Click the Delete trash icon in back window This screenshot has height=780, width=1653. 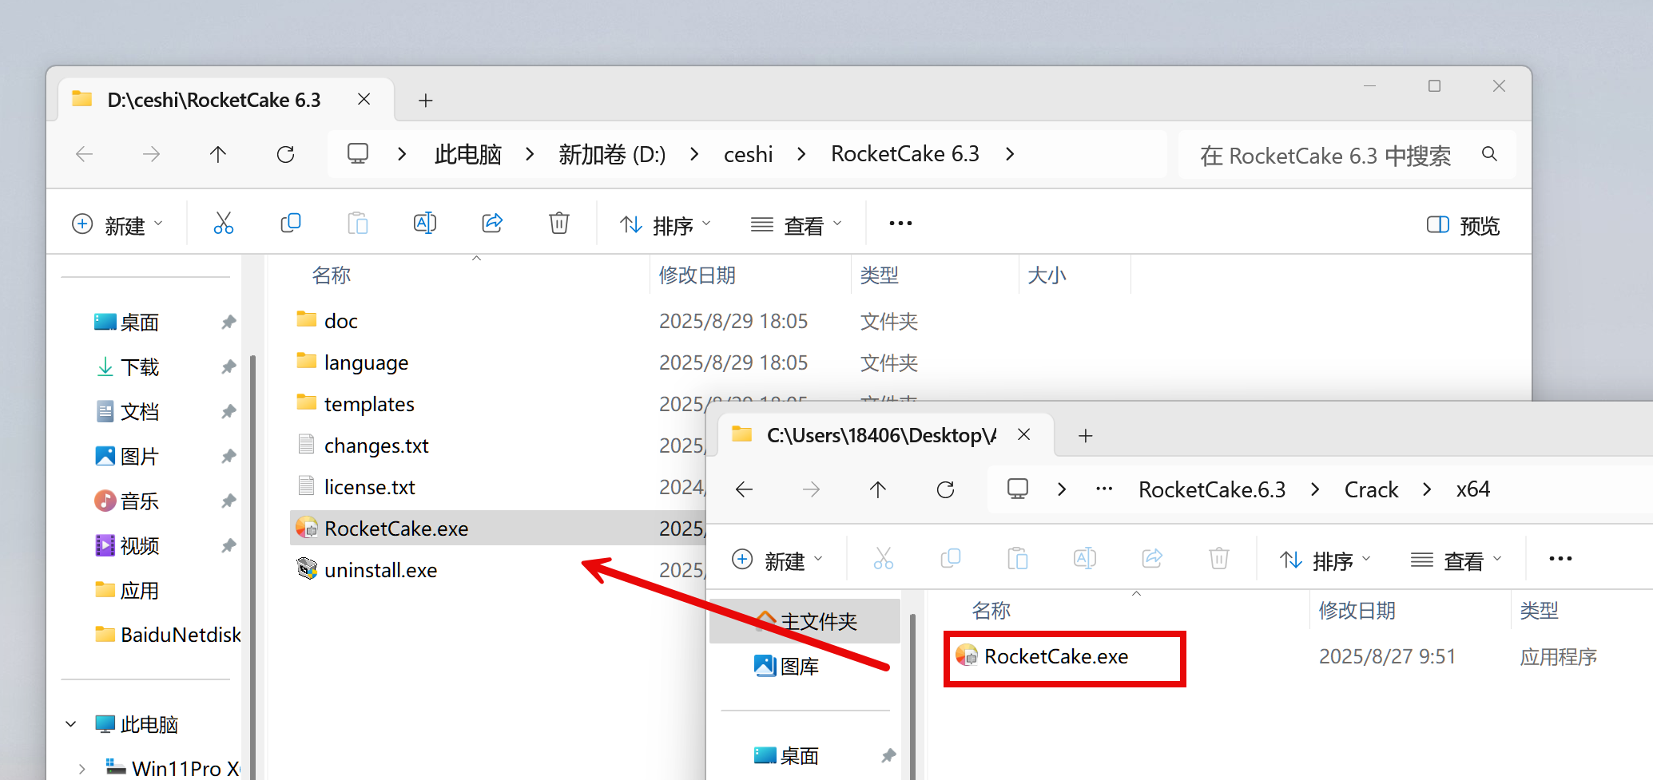(559, 224)
